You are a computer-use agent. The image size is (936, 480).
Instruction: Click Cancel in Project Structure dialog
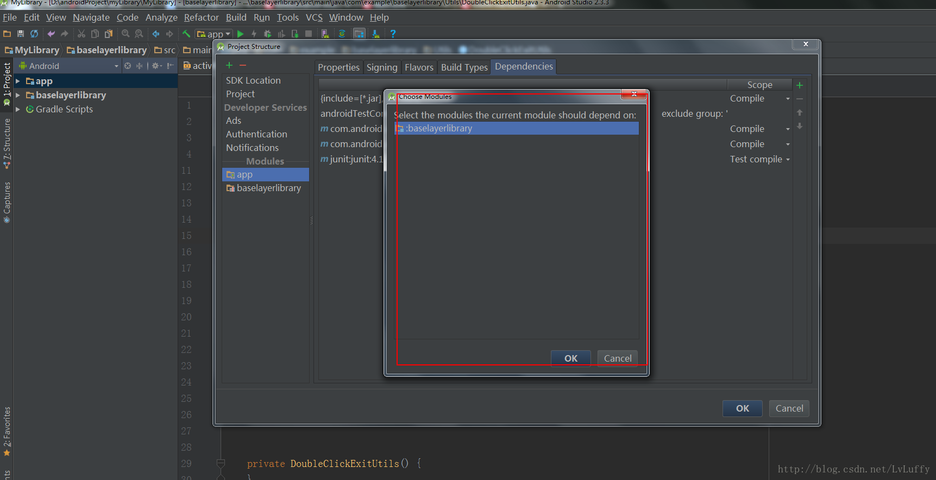click(x=789, y=408)
